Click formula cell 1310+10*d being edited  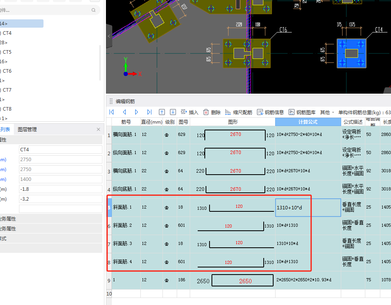pos(308,207)
